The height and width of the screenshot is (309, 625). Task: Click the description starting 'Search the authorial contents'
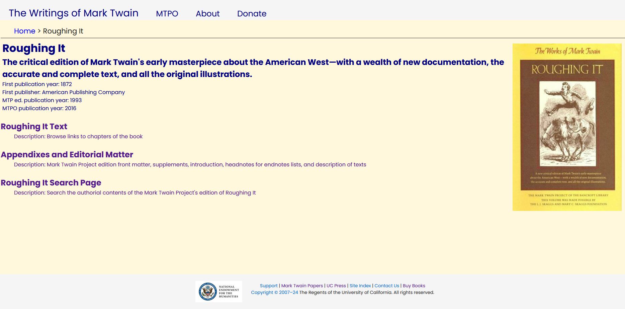(135, 193)
